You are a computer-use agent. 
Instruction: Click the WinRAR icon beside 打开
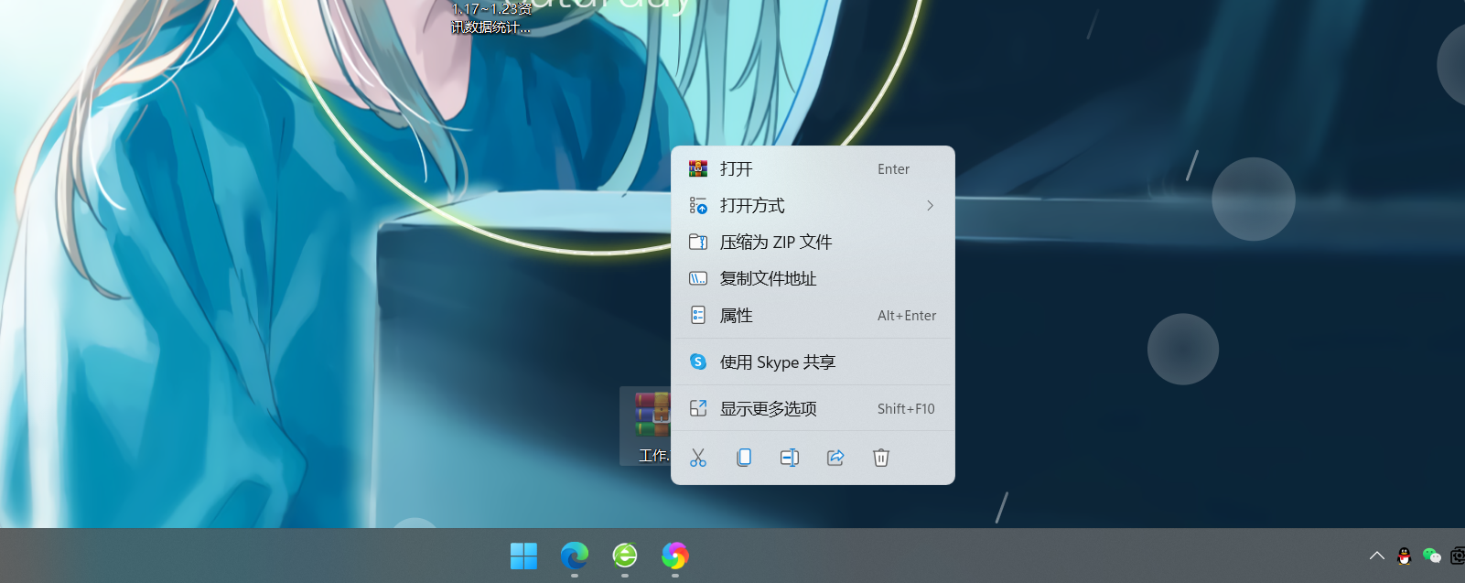(x=698, y=168)
